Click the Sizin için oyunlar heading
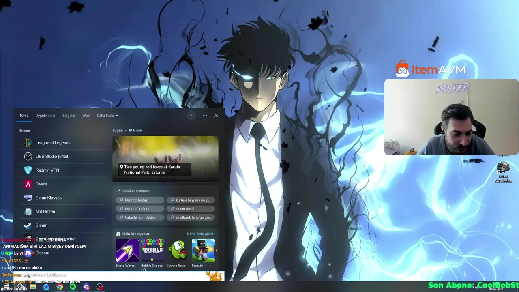The width and height of the screenshot is (519, 292). 133,234
